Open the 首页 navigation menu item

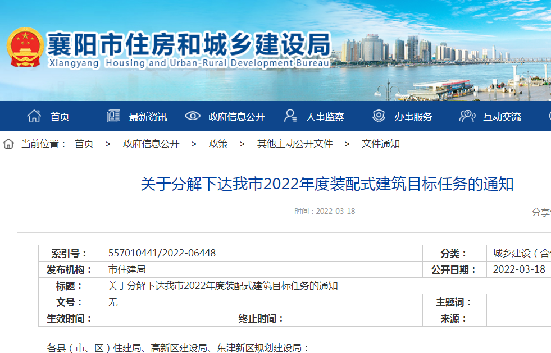pos(60,117)
